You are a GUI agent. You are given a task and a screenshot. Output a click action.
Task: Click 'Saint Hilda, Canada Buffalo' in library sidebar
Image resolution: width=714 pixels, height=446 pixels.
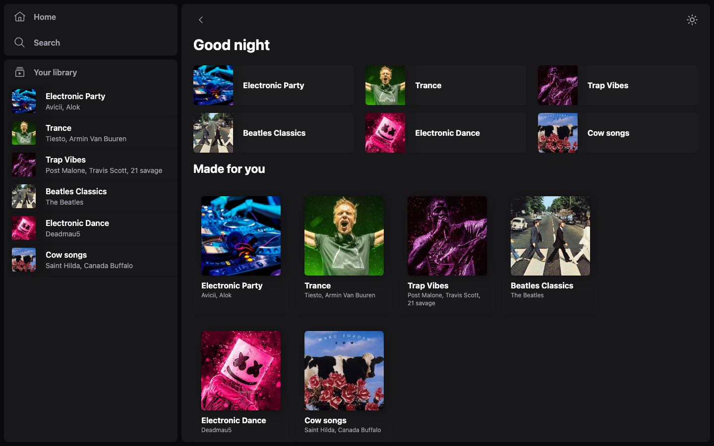tap(89, 266)
